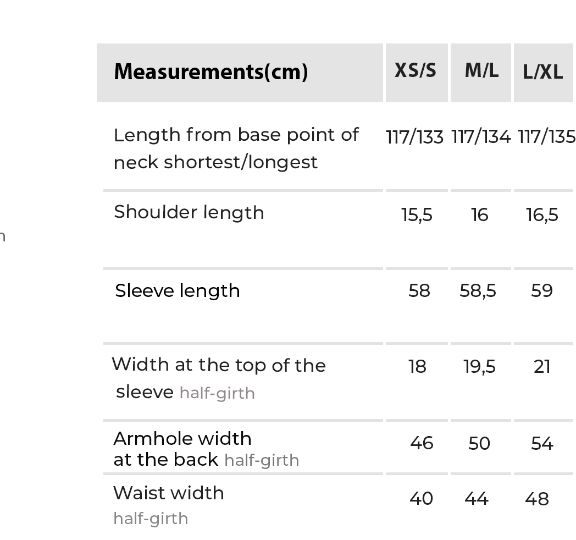
Task: Click the 40 waist width value
Action: [x=421, y=499]
